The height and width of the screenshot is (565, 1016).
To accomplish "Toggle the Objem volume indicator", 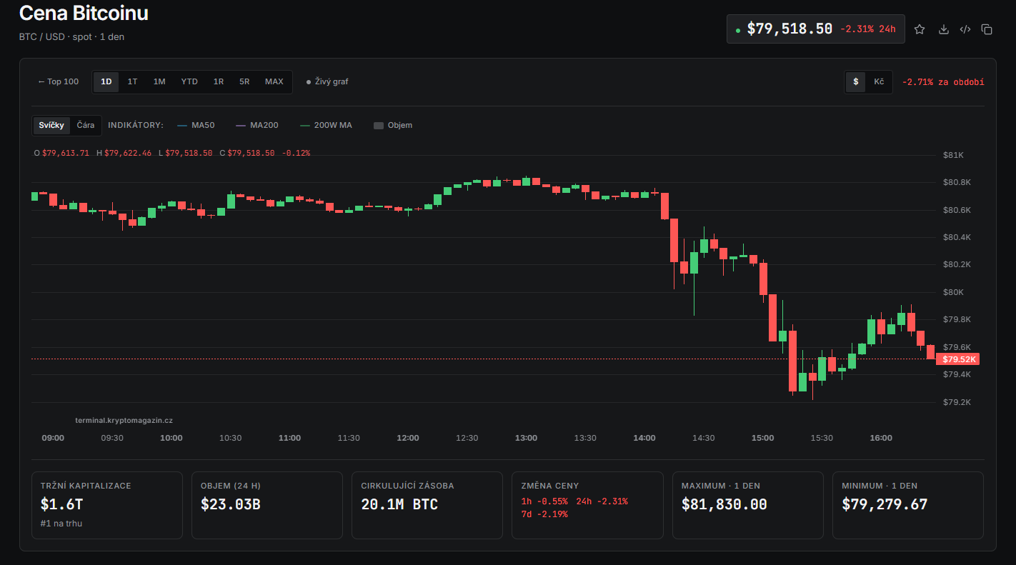I will [393, 125].
